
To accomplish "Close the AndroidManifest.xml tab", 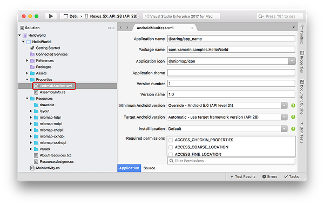I will pos(192,28).
